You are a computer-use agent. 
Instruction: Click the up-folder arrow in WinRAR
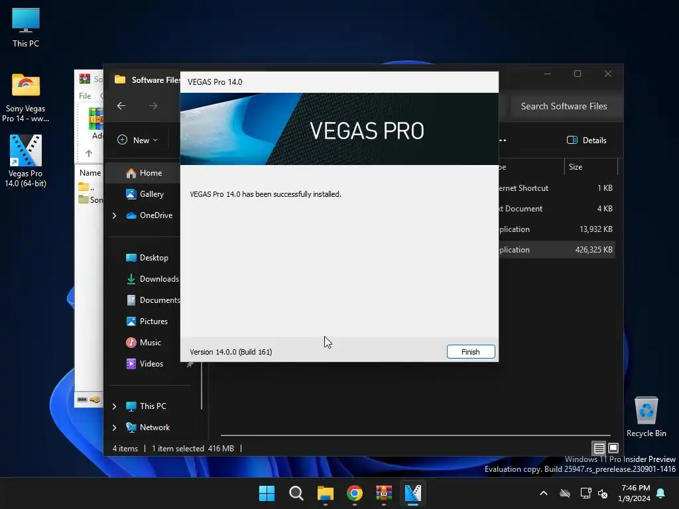[89, 153]
